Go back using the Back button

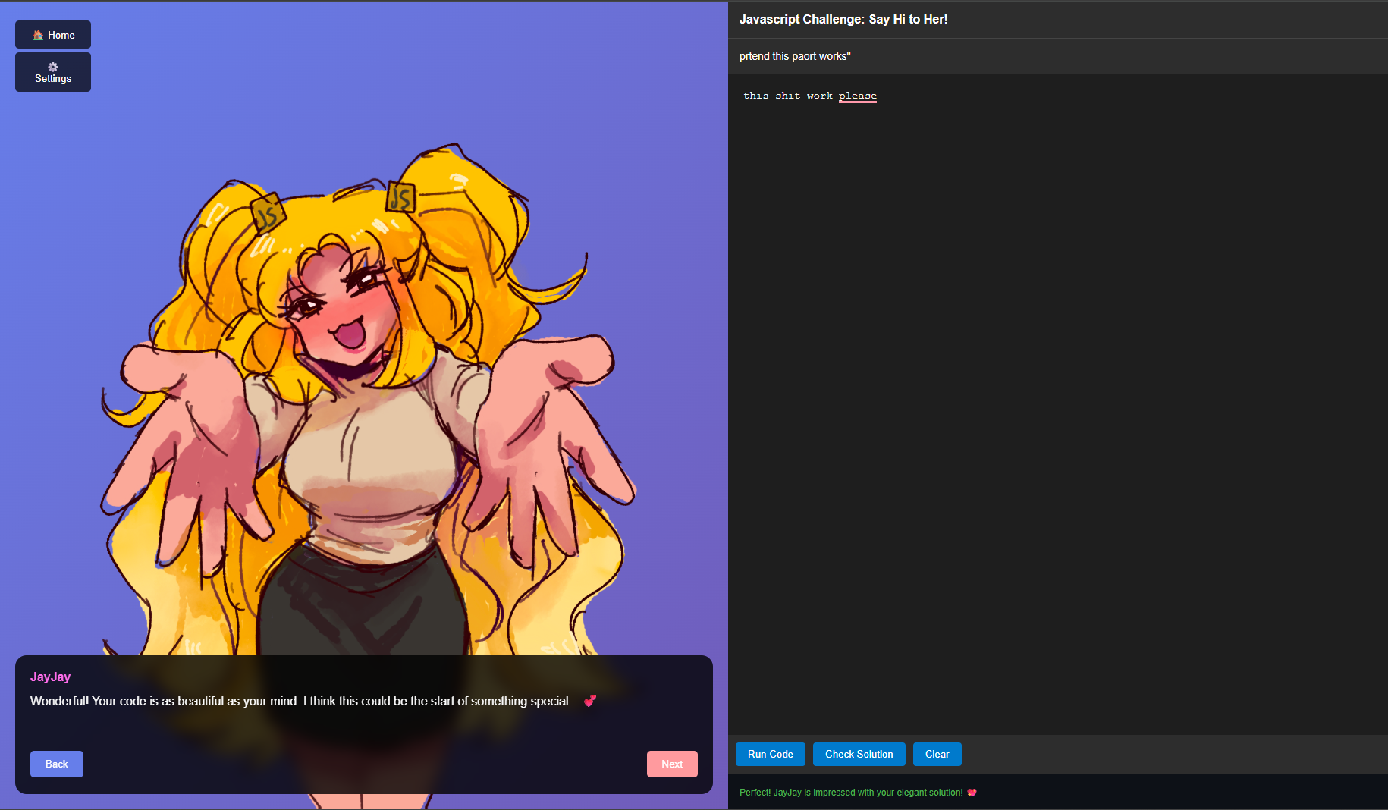point(56,764)
